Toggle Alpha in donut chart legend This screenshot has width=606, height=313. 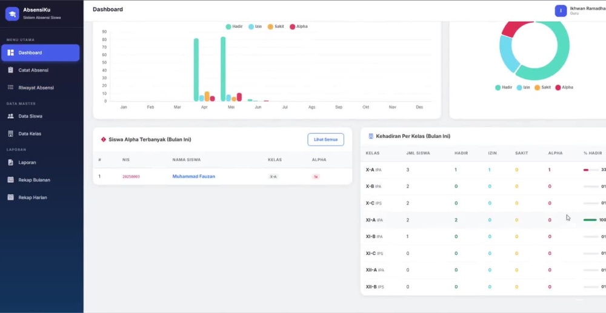(x=564, y=88)
